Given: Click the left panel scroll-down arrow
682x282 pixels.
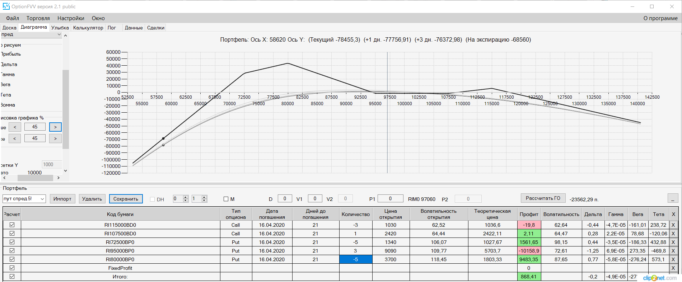Looking at the screenshot, I should [65, 171].
